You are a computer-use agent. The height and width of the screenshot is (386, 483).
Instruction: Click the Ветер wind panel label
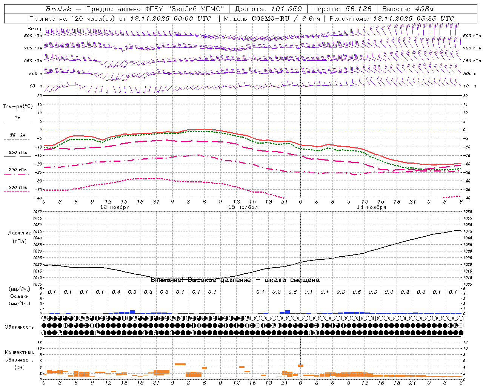click(35, 29)
